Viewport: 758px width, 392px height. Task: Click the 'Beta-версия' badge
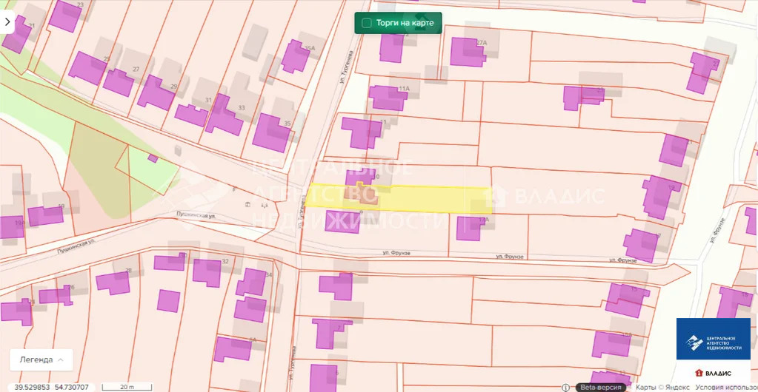coord(601,387)
